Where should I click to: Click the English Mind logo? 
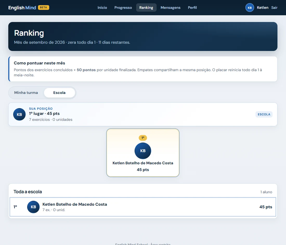pyautogui.click(x=22, y=8)
